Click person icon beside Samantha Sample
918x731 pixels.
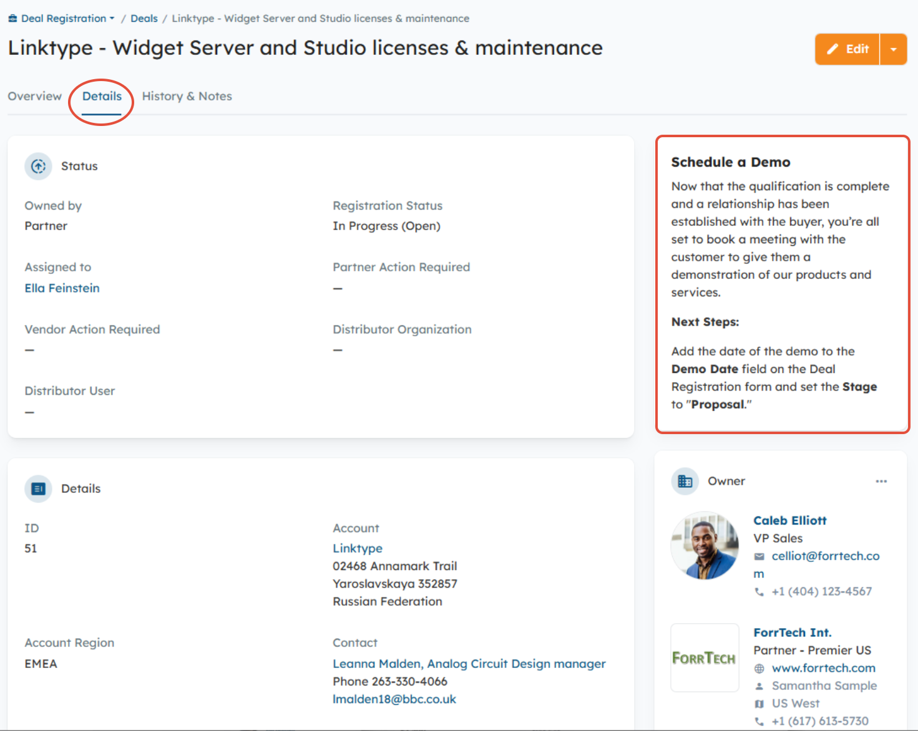pos(759,686)
